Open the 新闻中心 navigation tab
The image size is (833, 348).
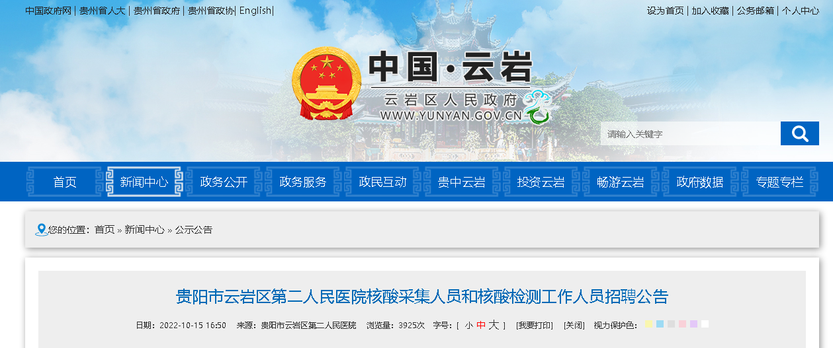pos(144,182)
